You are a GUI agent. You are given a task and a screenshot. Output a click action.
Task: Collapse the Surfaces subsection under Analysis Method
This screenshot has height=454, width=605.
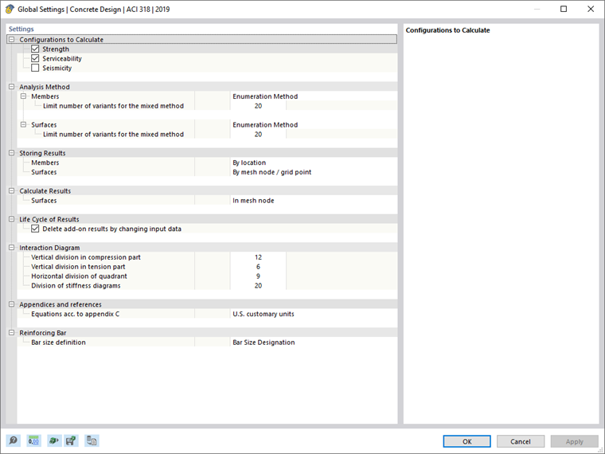(23, 125)
